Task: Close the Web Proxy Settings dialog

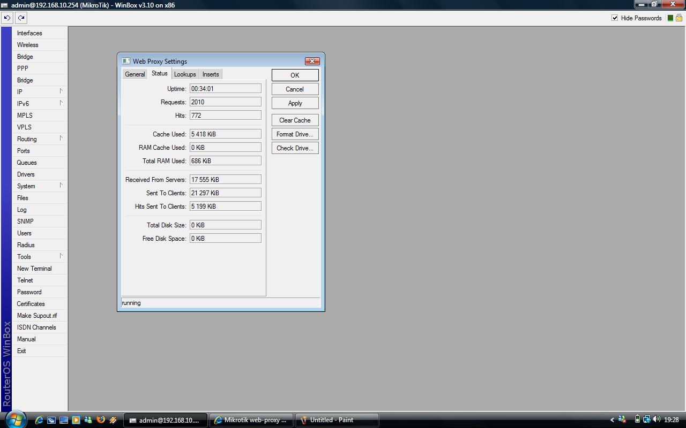Action: click(312, 61)
